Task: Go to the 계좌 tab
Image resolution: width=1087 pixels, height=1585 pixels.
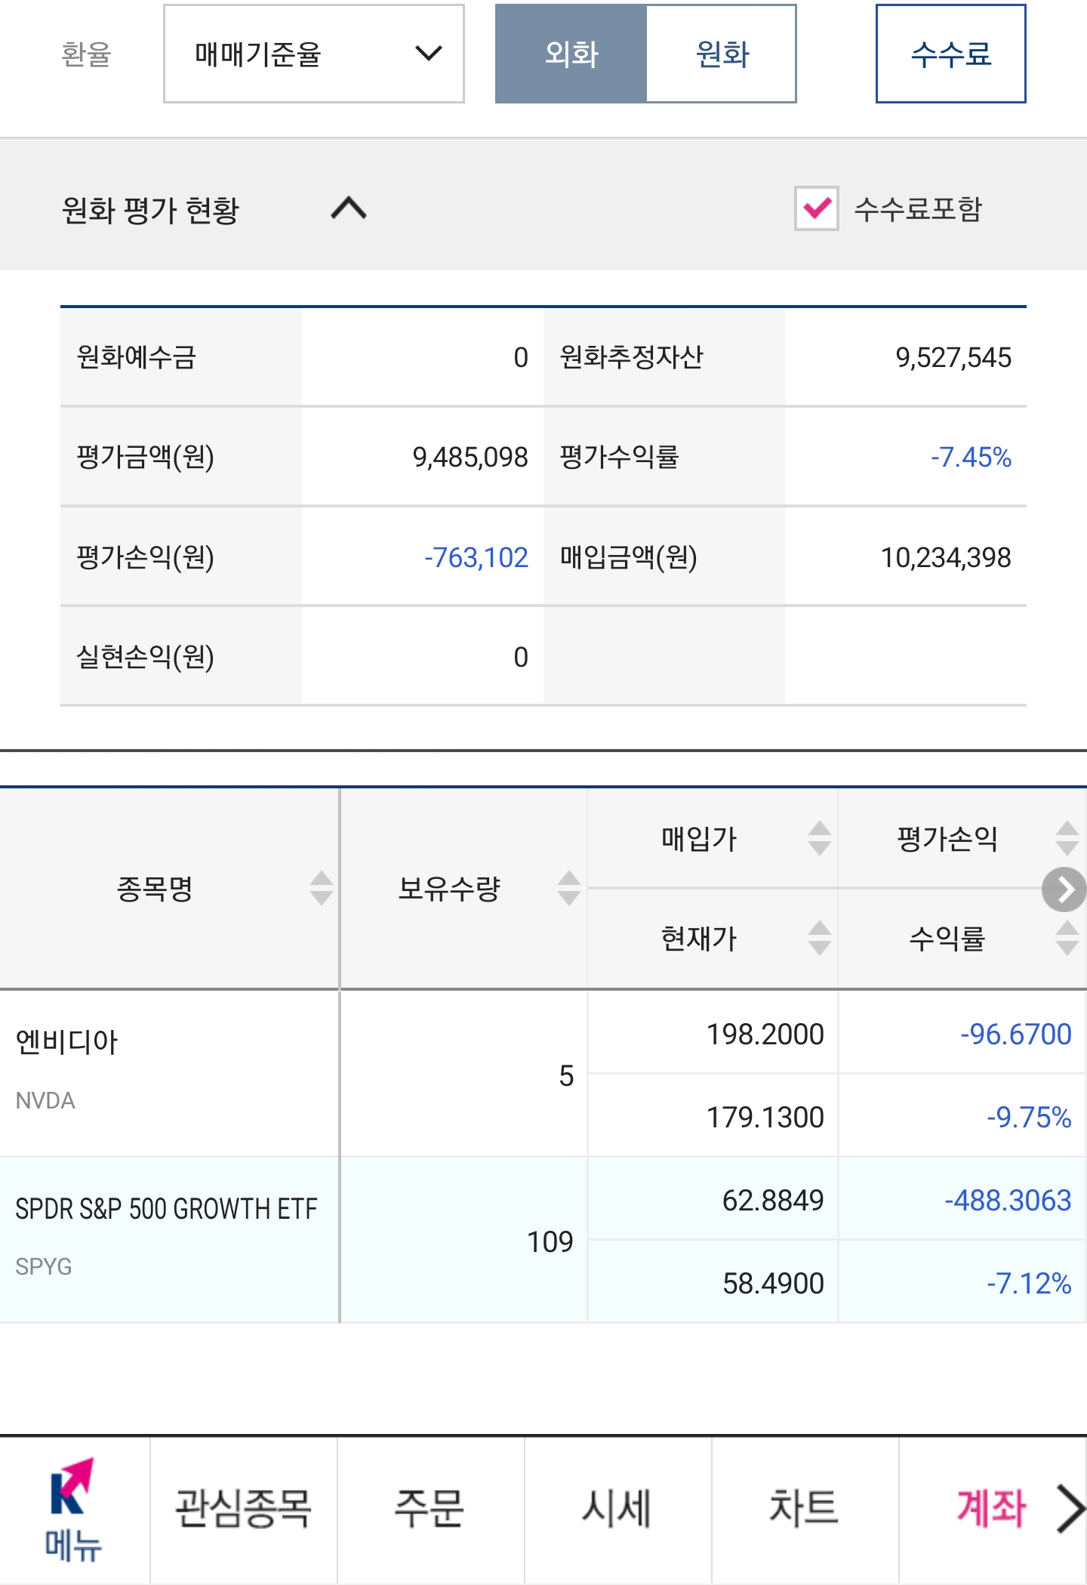Action: pyautogui.click(x=991, y=1509)
